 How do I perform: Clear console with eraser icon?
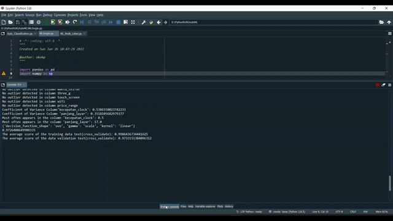tap(383, 85)
